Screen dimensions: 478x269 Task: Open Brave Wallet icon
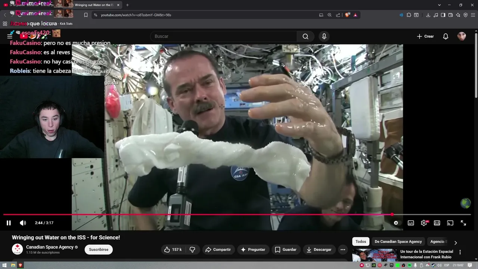(x=450, y=15)
